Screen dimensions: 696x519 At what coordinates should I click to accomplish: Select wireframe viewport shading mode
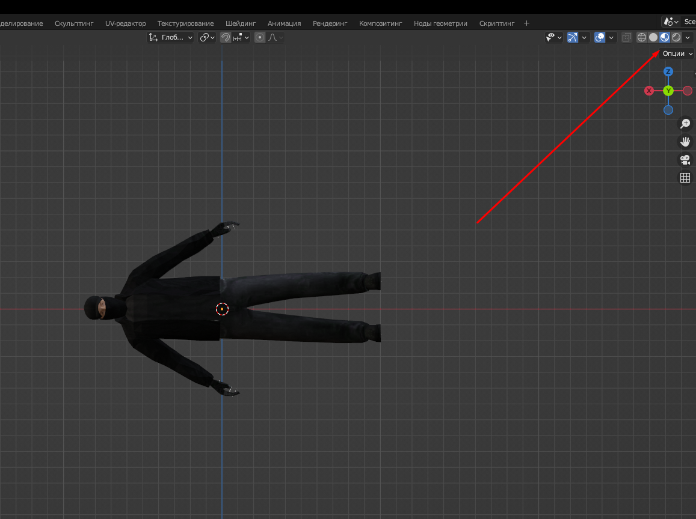point(642,37)
